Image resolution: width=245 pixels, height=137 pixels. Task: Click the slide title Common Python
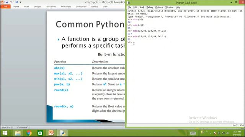pyautogui.click(x=90, y=24)
